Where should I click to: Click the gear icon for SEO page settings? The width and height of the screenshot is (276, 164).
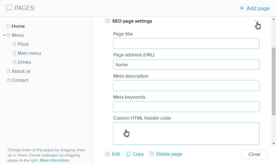[107, 21]
